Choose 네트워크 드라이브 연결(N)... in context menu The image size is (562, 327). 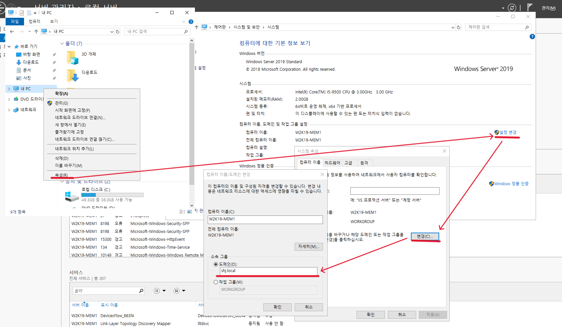click(80, 117)
